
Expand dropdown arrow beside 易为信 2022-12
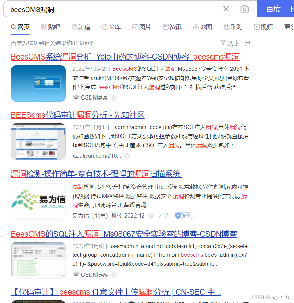[151, 216]
